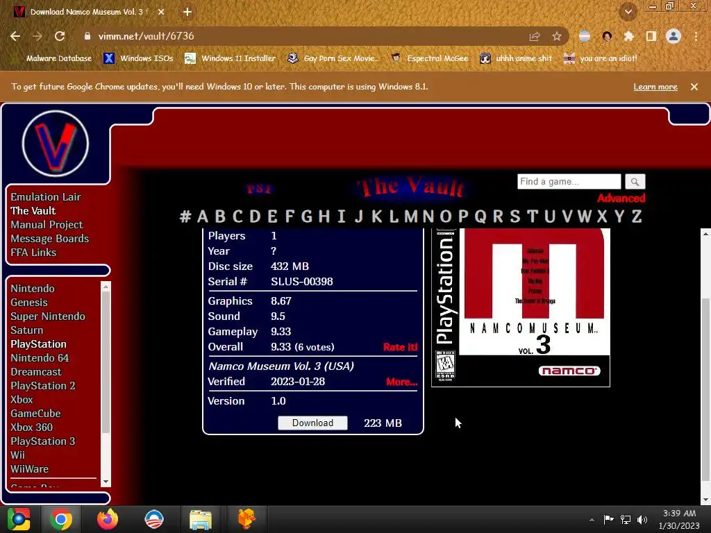Image resolution: width=711 pixels, height=533 pixels.
Task: Click the search magnifier button
Action: (635, 182)
